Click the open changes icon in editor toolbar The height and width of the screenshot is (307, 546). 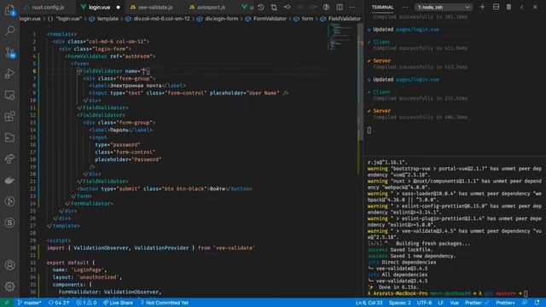[x=274, y=7]
